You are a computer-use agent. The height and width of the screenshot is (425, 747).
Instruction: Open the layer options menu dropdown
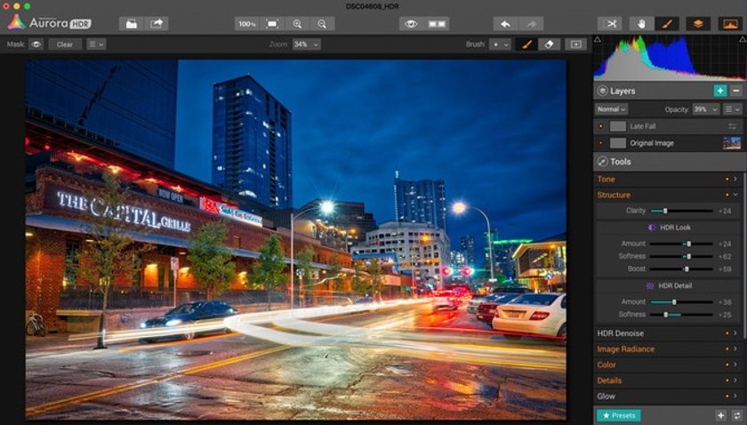pos(733,109)
